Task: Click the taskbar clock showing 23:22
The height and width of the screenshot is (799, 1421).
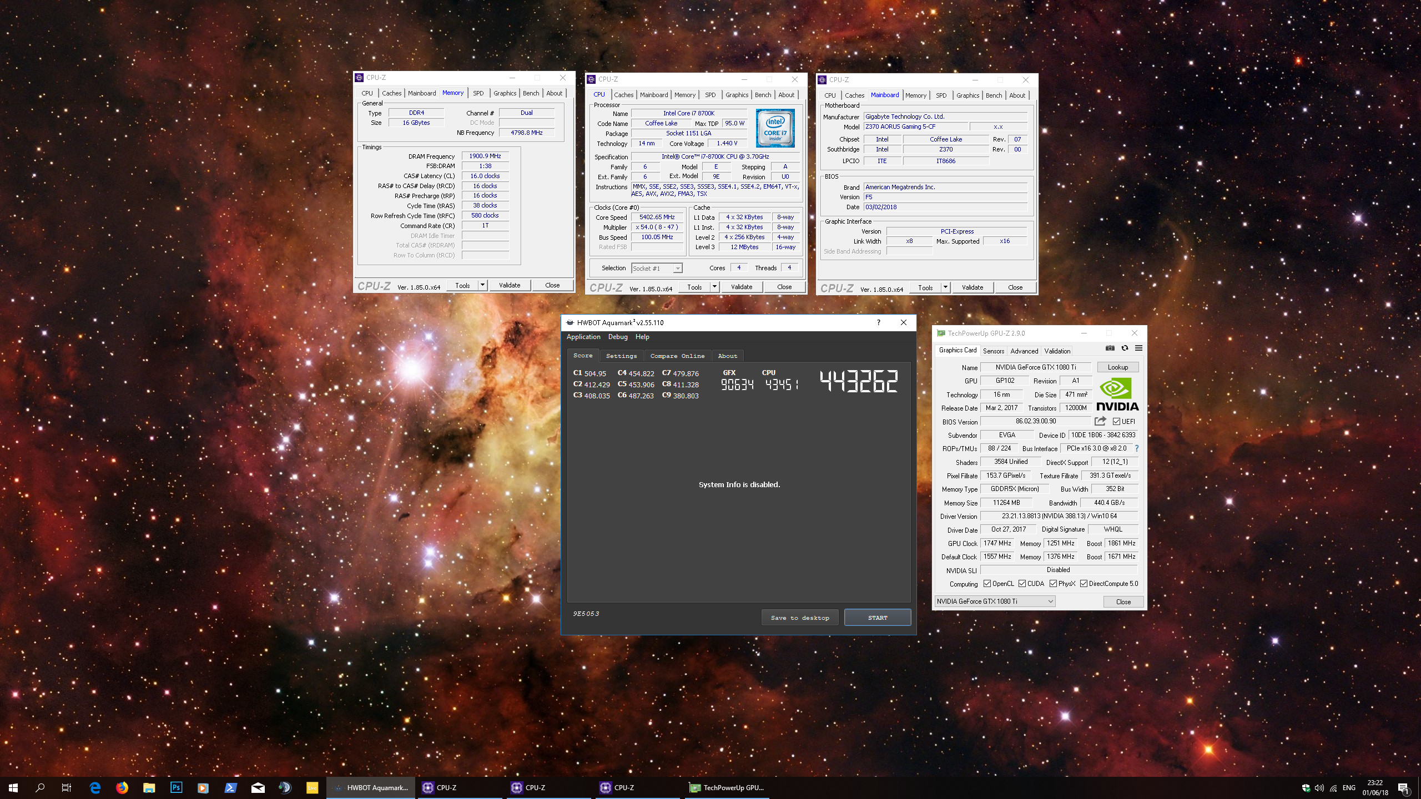Action: 1375,787
